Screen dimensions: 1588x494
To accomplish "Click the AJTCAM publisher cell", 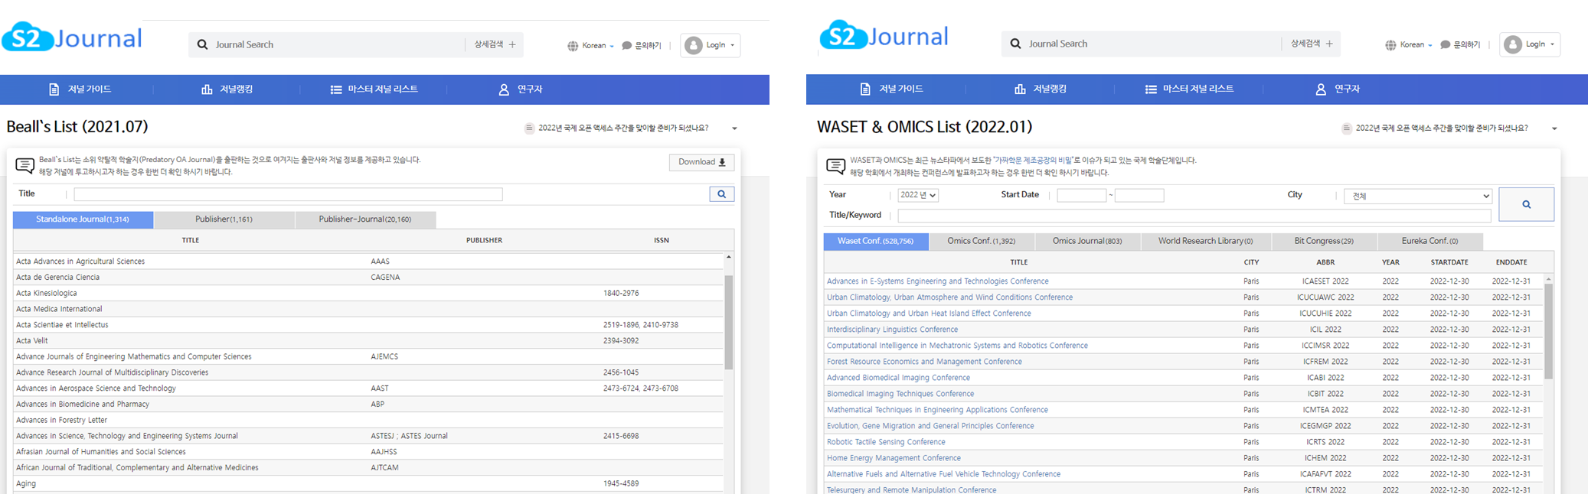I will 384,467.
